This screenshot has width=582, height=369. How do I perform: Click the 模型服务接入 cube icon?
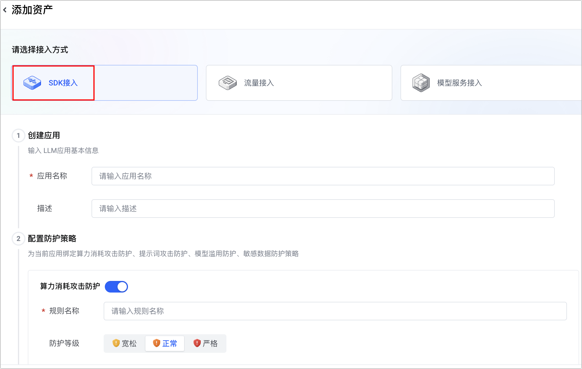point(421,83)
